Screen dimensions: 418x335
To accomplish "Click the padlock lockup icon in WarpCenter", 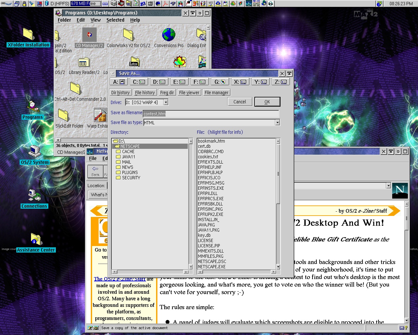I will coord(24,4).
